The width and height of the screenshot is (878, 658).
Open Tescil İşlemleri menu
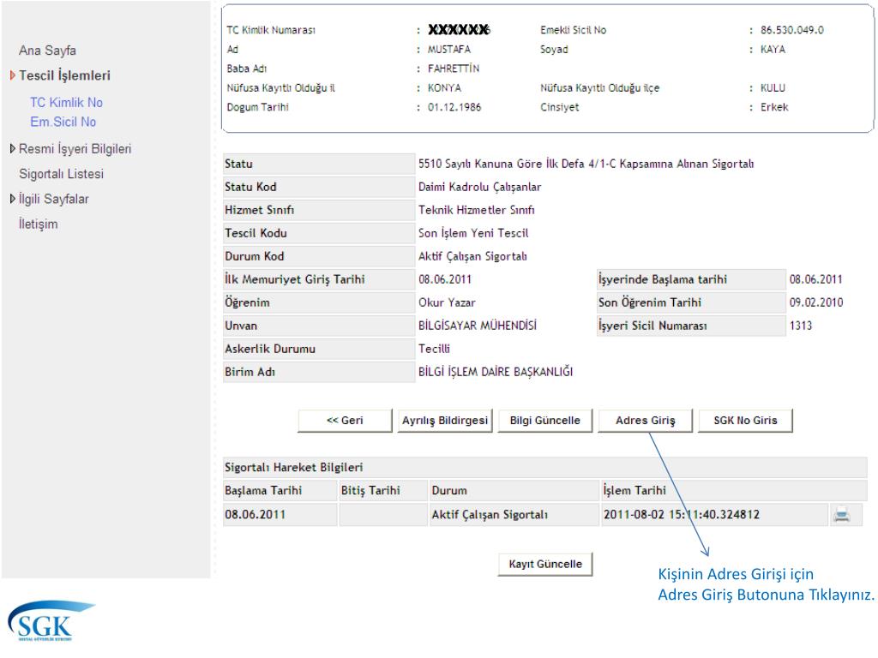point(64,75)
